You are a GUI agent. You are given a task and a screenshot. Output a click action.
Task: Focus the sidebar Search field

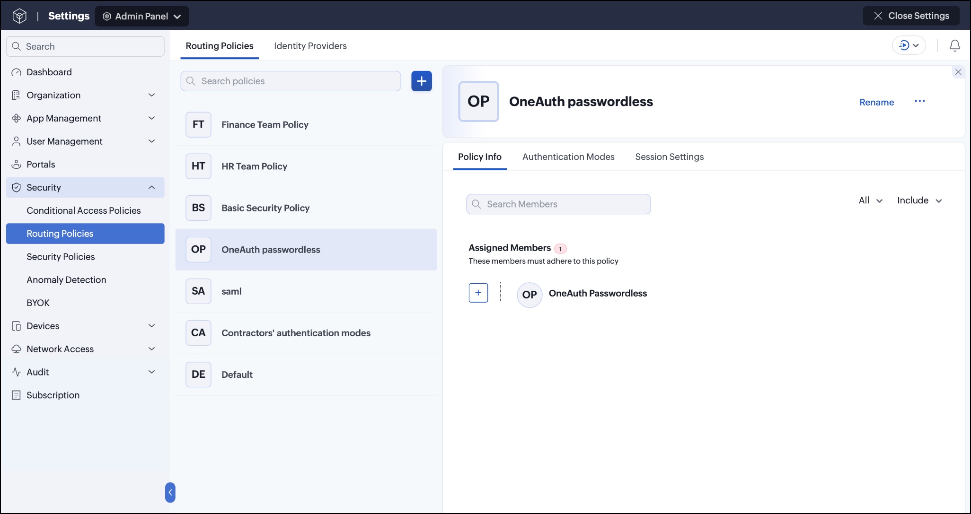pyautogui.click(x=85, y=46)
